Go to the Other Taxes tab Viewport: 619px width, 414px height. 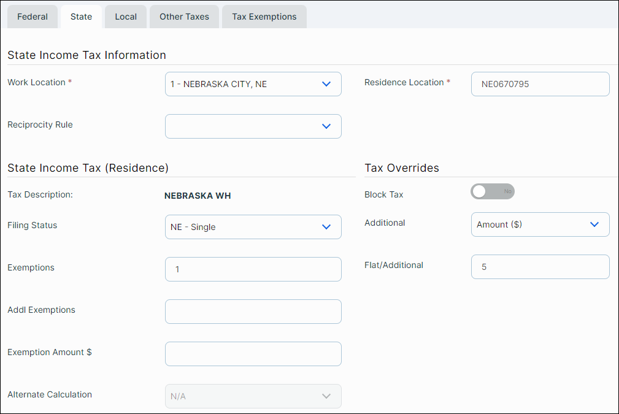[x=185, y=17]
